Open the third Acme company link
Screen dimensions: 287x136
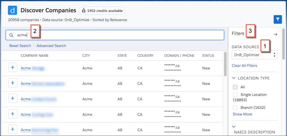pyautogui.click(x=38, y=99)
